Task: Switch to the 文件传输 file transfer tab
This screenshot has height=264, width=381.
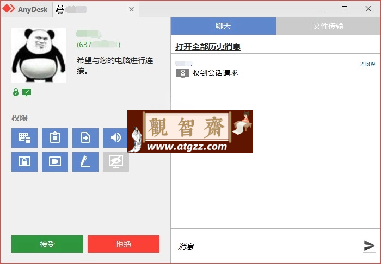Action: 328,26
